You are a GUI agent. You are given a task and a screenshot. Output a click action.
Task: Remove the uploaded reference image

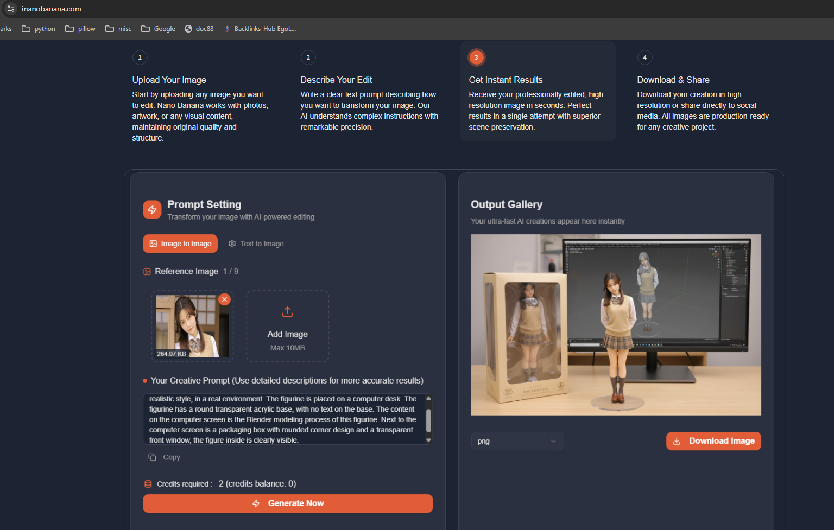(x=224, y=299)
